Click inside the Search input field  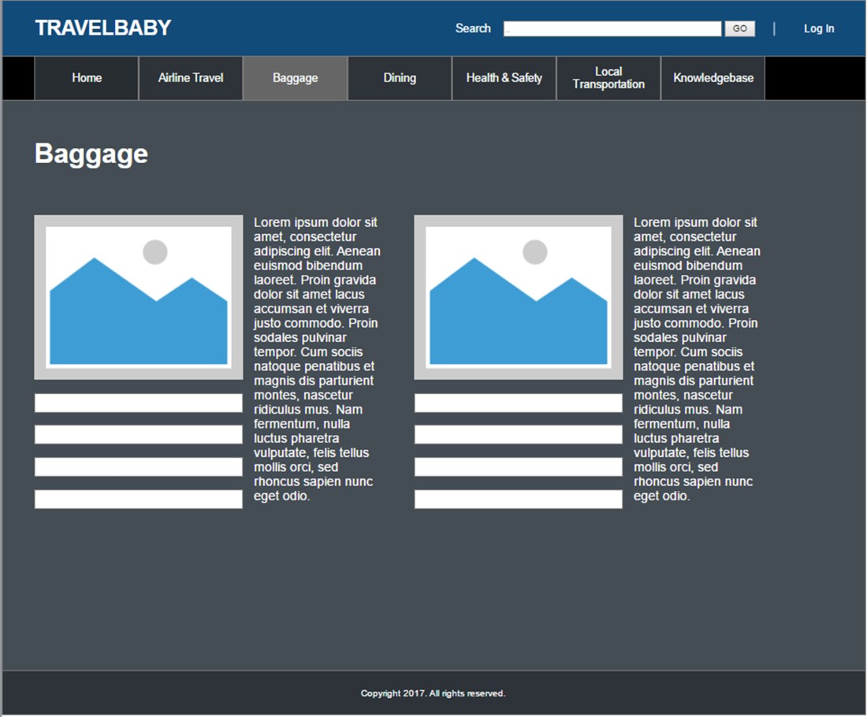tap(613, 28)
